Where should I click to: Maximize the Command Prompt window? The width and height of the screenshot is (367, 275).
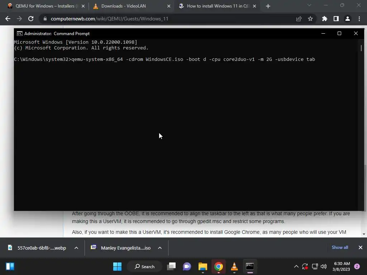(339, 33)
